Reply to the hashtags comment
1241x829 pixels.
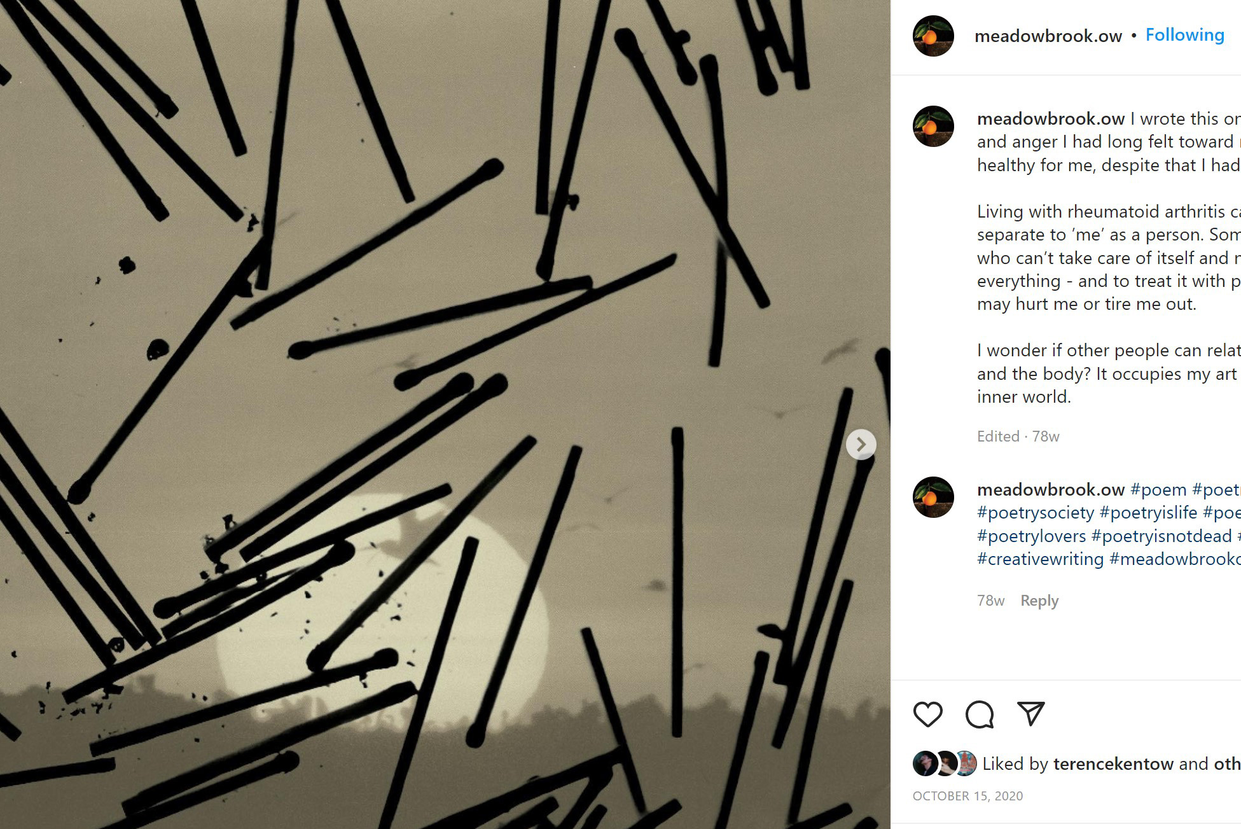[x=1039, y=601]
